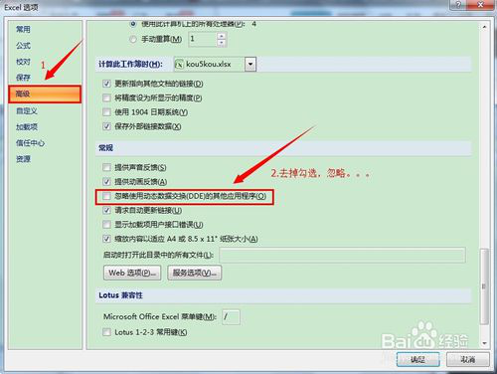This screenshot has width=497, height=374.
Task: Click the help question mark icon
Action: (x=458, y=4)
